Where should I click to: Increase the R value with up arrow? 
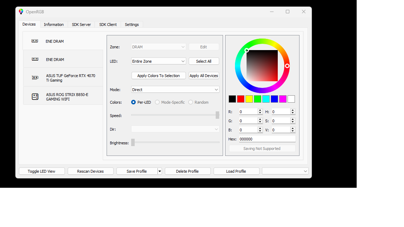[260, 110]
